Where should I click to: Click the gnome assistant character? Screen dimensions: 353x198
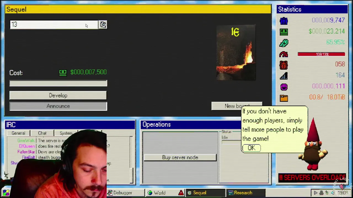313,144
